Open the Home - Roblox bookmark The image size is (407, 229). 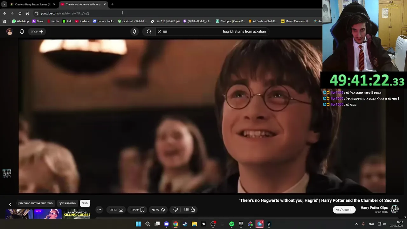(x=104, y=21)
